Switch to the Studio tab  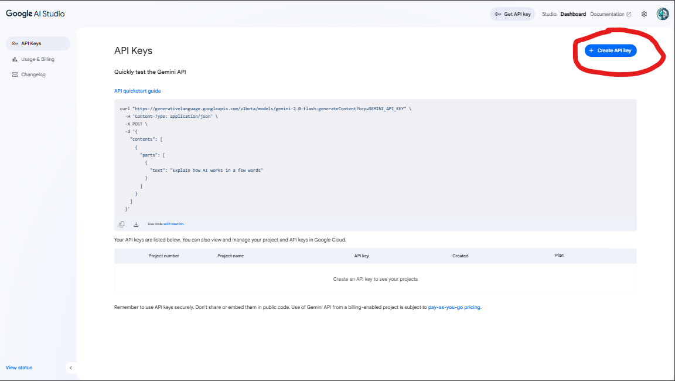click(549, 14)
